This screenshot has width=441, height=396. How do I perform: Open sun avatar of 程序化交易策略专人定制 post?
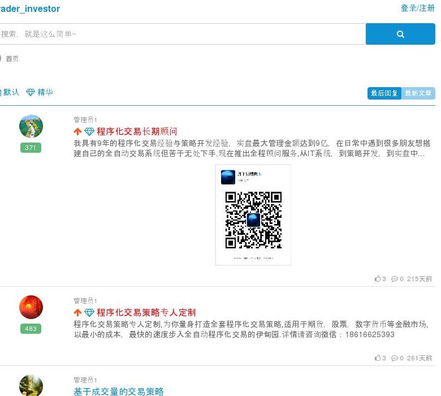click(x=31, y=307)
